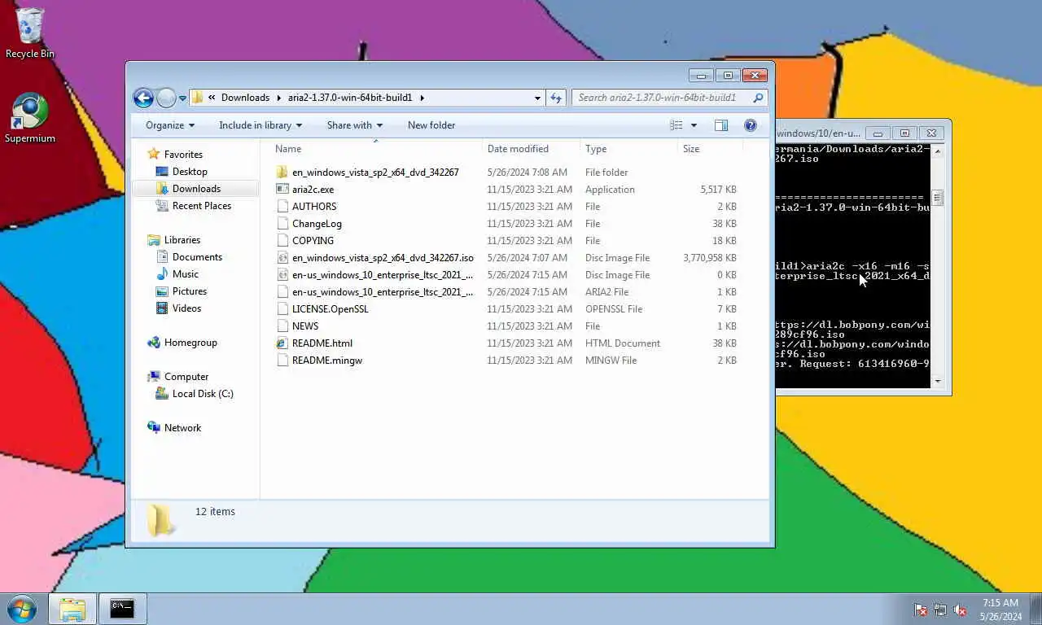The height and width of the screenshot is (625, 1042).
Task: Click the command prompt vertical scrollbar thumb
Action: [937, 198]
